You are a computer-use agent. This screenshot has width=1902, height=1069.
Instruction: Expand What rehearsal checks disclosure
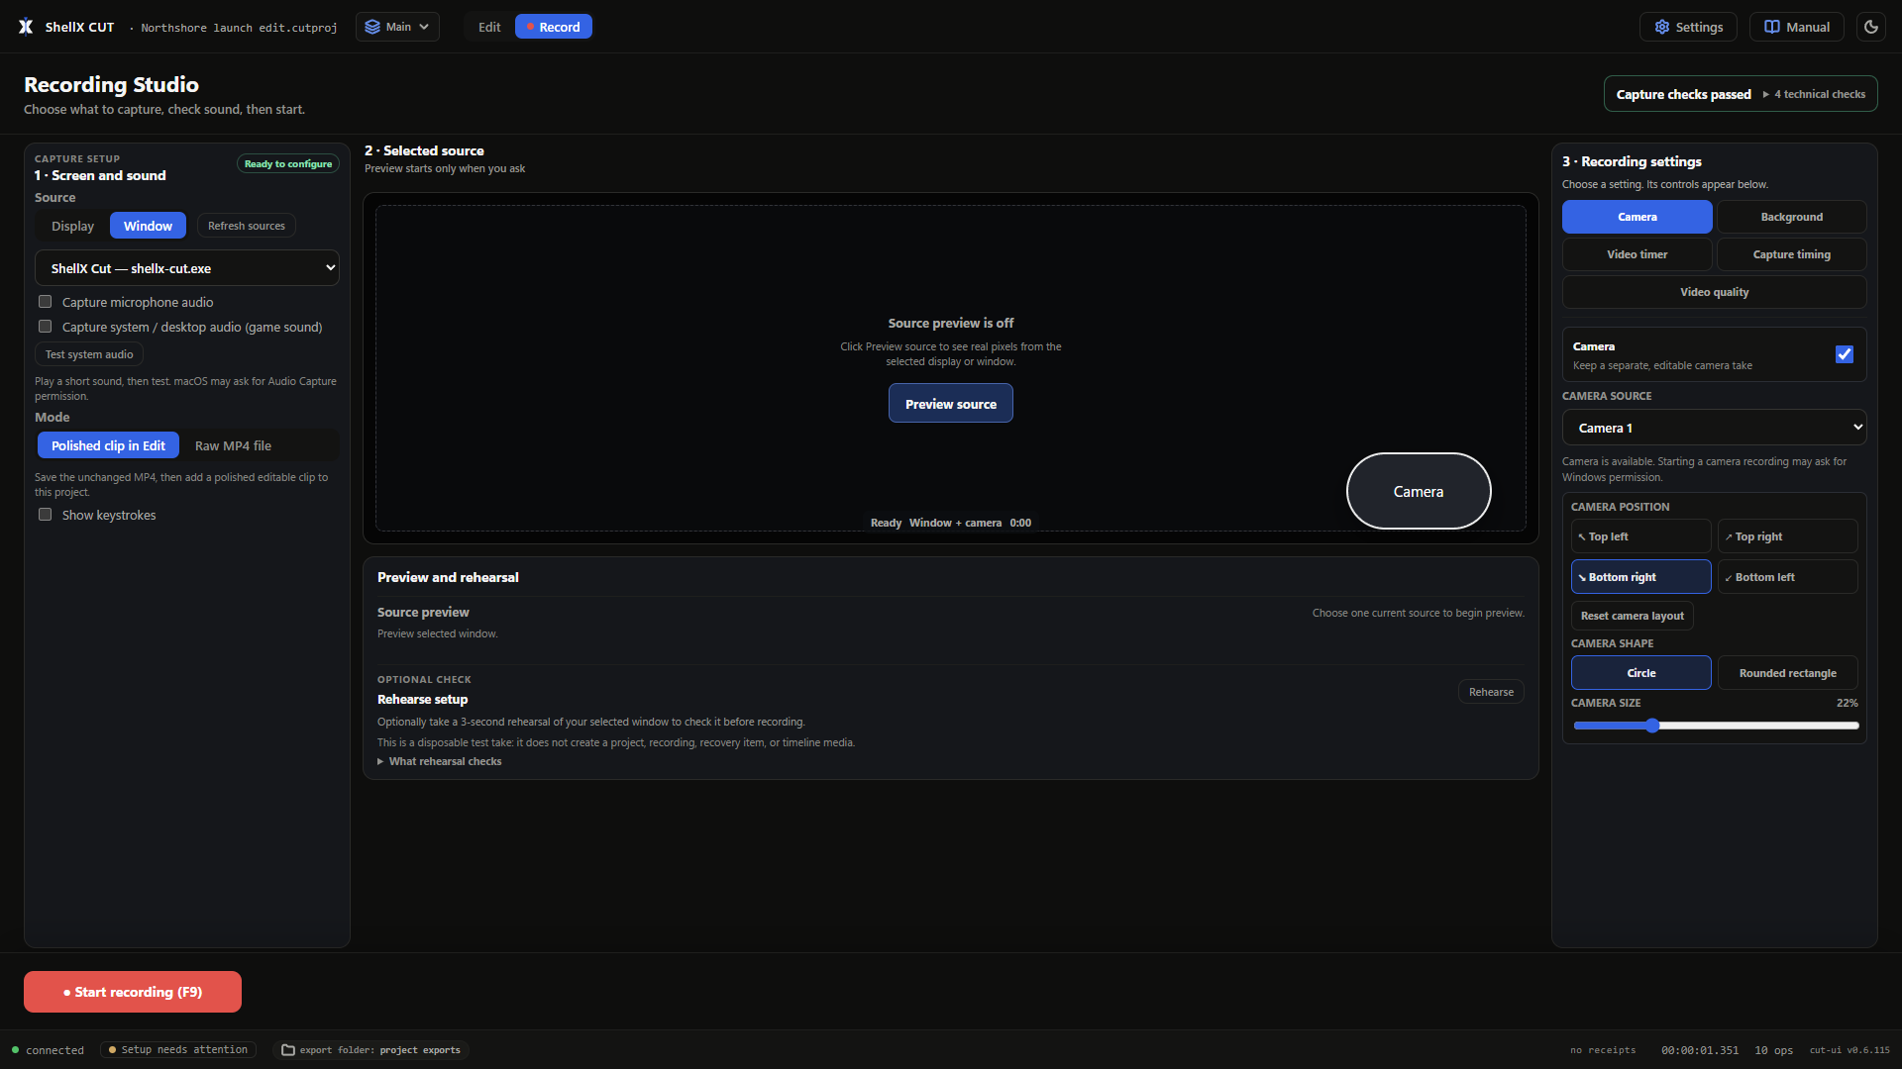(440, 761)
